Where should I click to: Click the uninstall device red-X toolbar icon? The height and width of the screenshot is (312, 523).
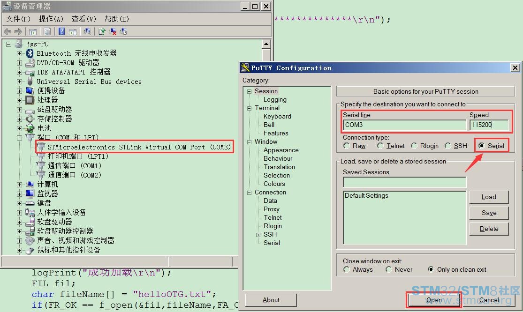pos(113,32)
